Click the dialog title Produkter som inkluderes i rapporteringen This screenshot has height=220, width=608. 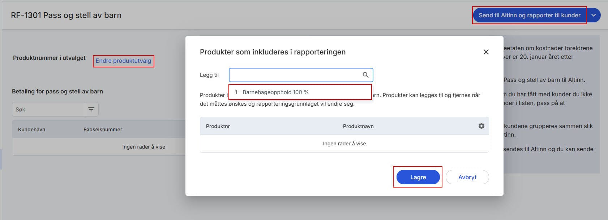click(273, 52)
